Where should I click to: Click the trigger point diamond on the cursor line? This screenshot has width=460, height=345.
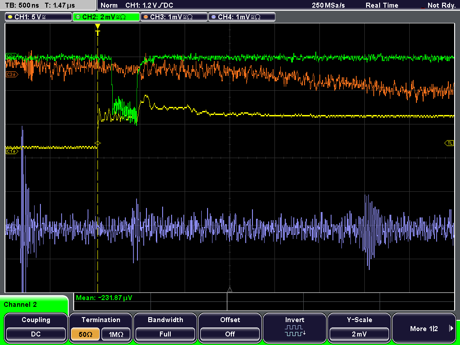97,143
